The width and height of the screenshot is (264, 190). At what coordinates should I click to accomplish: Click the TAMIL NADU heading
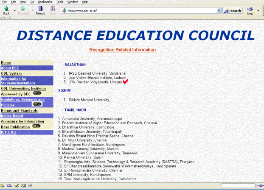click(75, 110)
